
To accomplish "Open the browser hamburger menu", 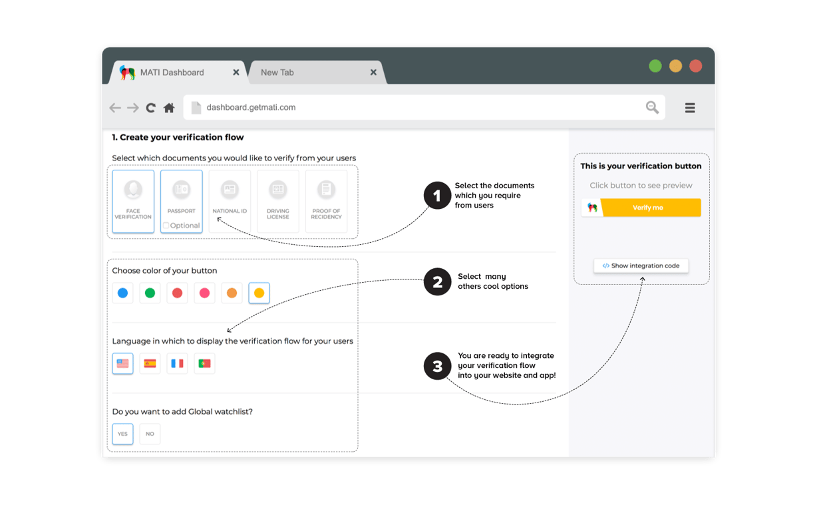I will pos(690,108).
